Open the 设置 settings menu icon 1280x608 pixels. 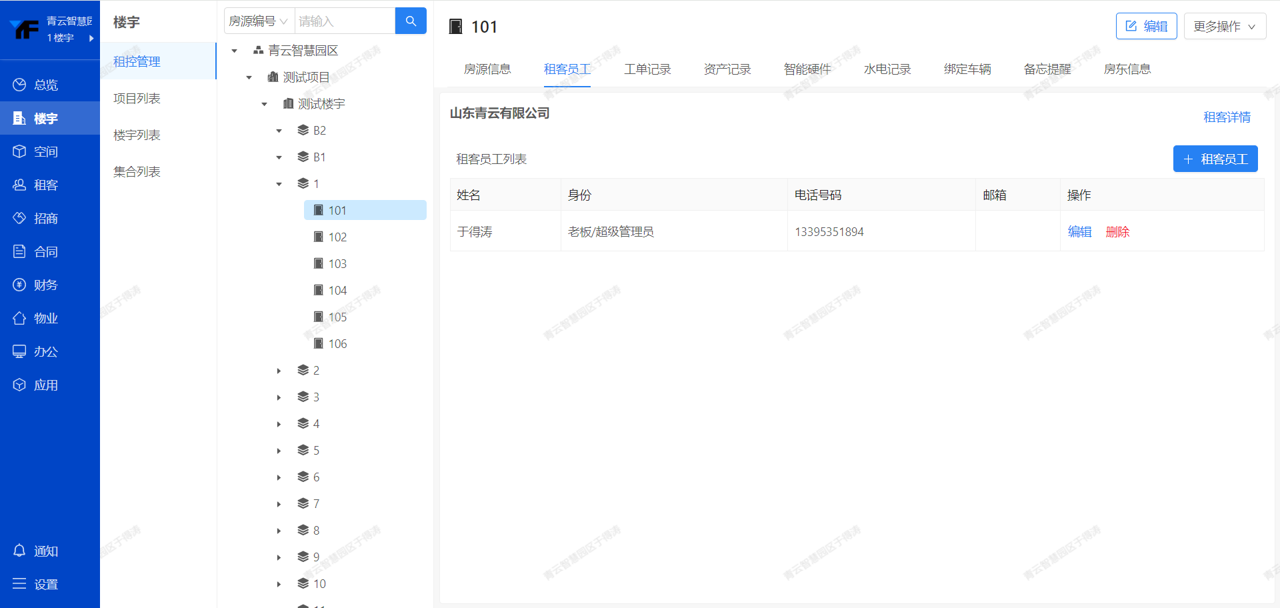[19, 584]
